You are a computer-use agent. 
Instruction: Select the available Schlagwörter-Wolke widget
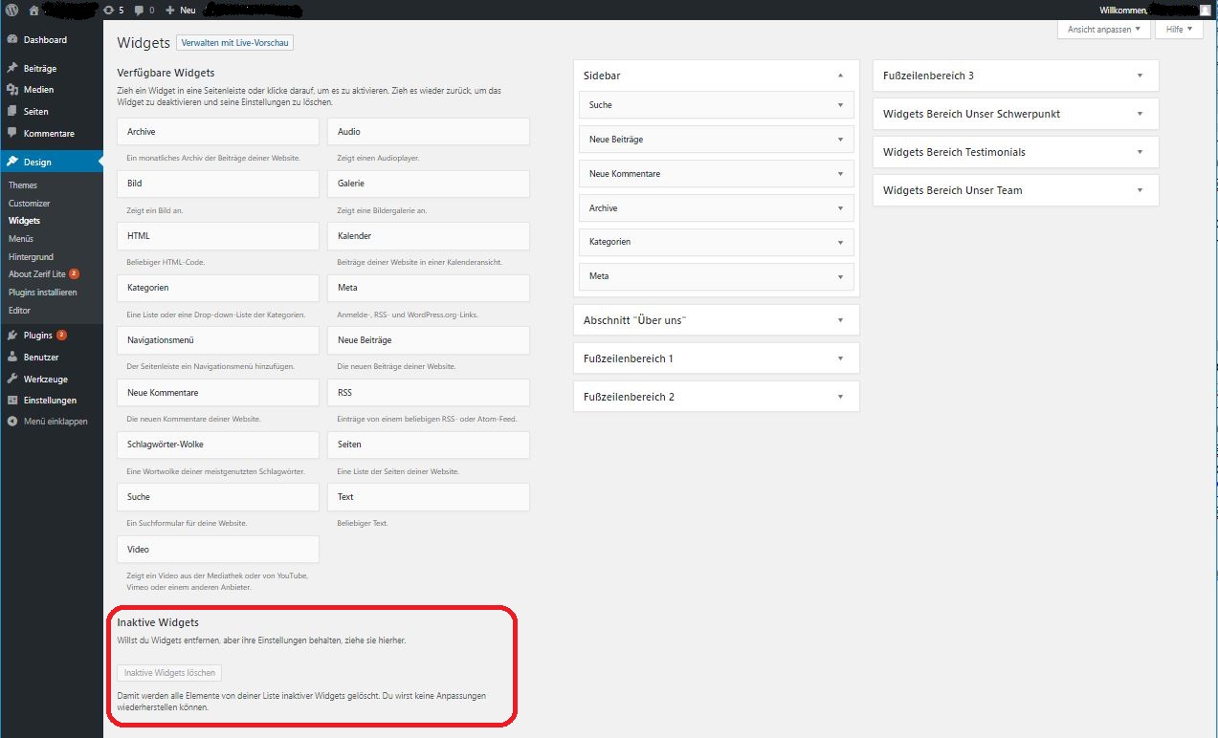click(x=218, y=445)
